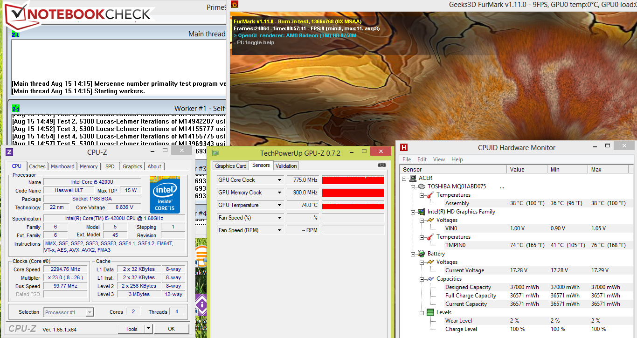The width and height of the screenshot is (637, 338).
Task: Switch to the Mainboard tab in CPU-Z
Action: 62,166
